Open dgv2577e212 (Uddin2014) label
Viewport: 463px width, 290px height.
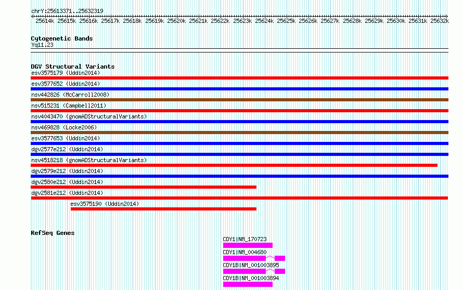click(x=67, y=149)
